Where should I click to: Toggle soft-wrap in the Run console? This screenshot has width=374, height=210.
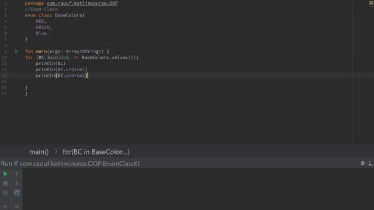17,193
